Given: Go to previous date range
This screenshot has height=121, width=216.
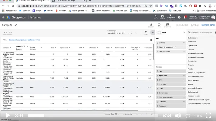Looking at the screenshot, I should 132,33.
